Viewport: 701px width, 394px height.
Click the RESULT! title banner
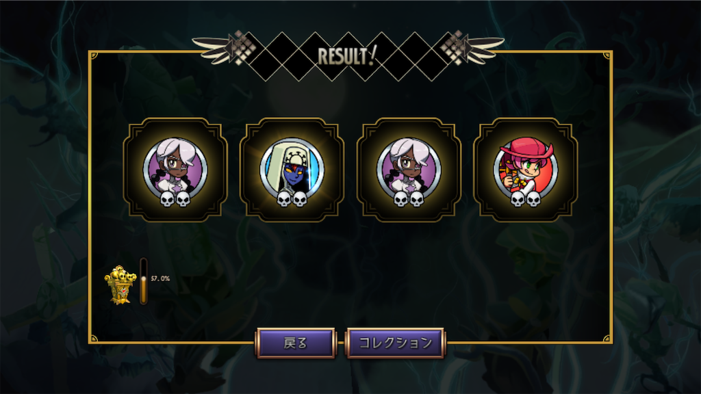pos(347,56)
